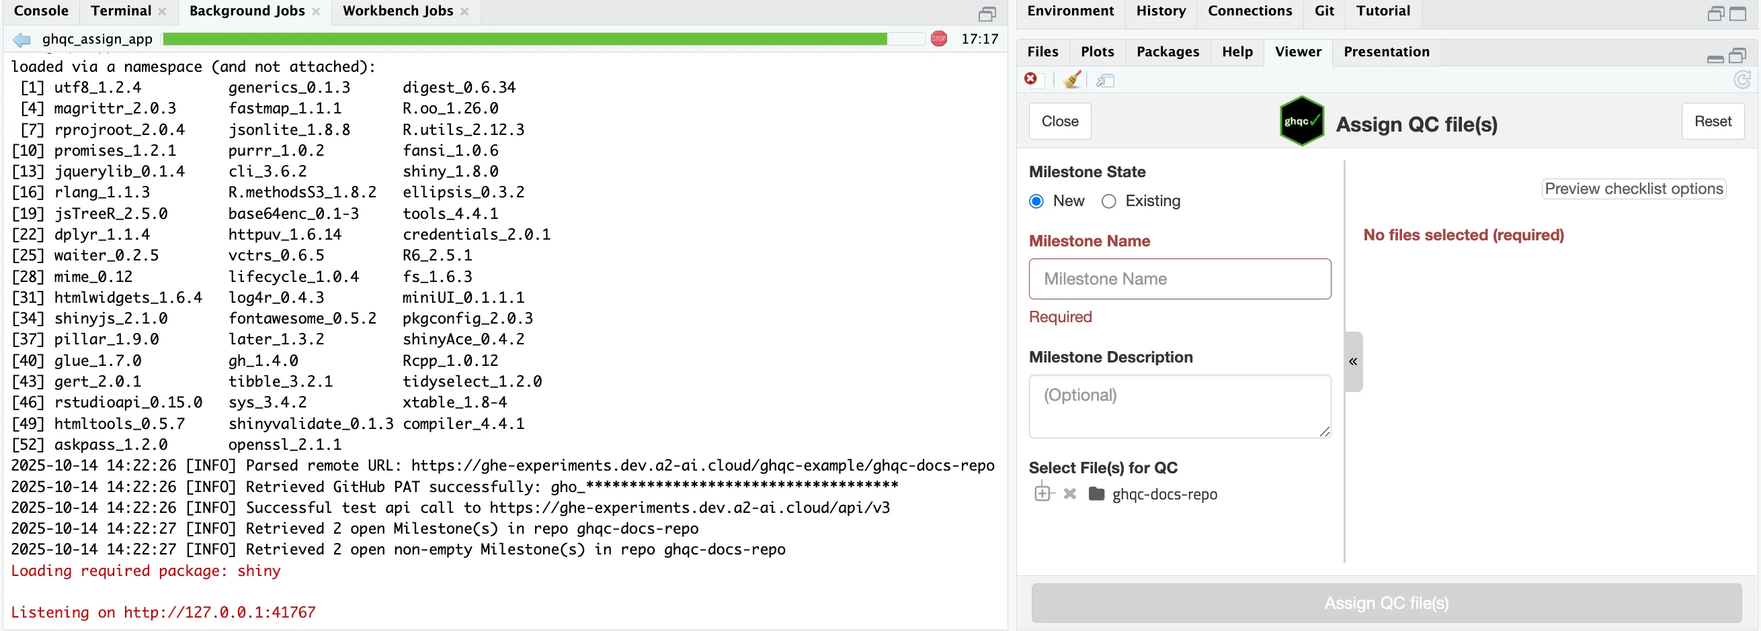Refresh the Viewer pane
The width and height of the screenshot is (1761, 631).
click(x=1742, y=80)
